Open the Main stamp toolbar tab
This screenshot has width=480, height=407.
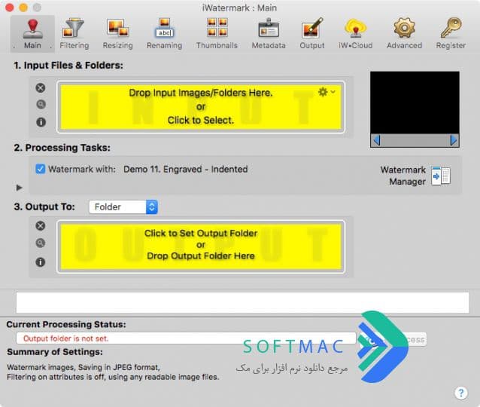[x=32, y=34]
